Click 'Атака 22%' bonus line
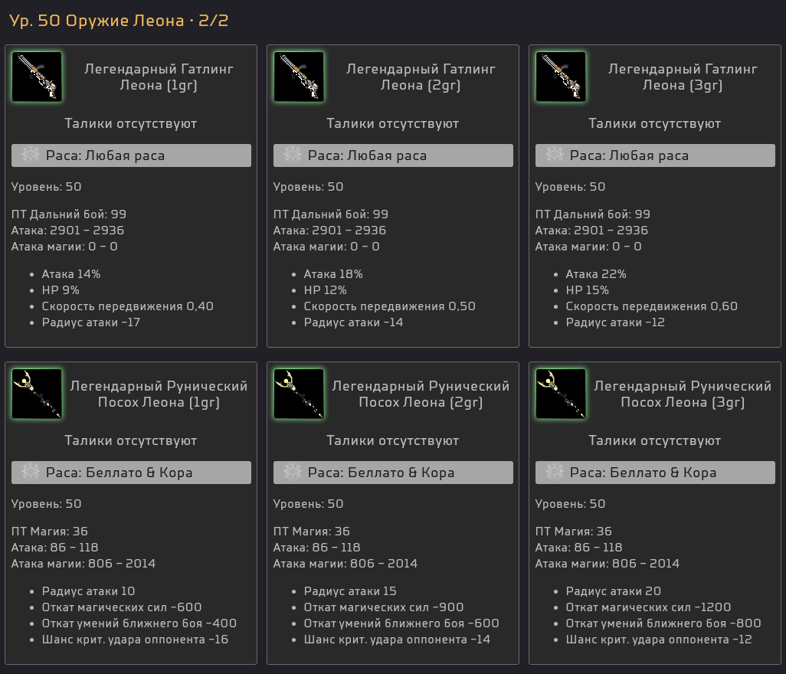Image resolution: width=786 pixels, height=674 pixels. coord(595,274)
